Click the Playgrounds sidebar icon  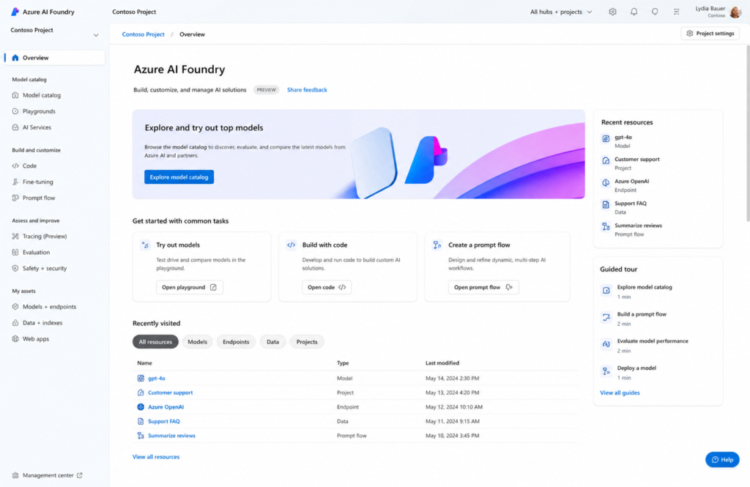tap(15, 111)
